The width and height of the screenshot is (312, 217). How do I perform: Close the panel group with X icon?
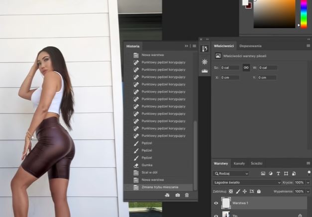pos(201,39)
